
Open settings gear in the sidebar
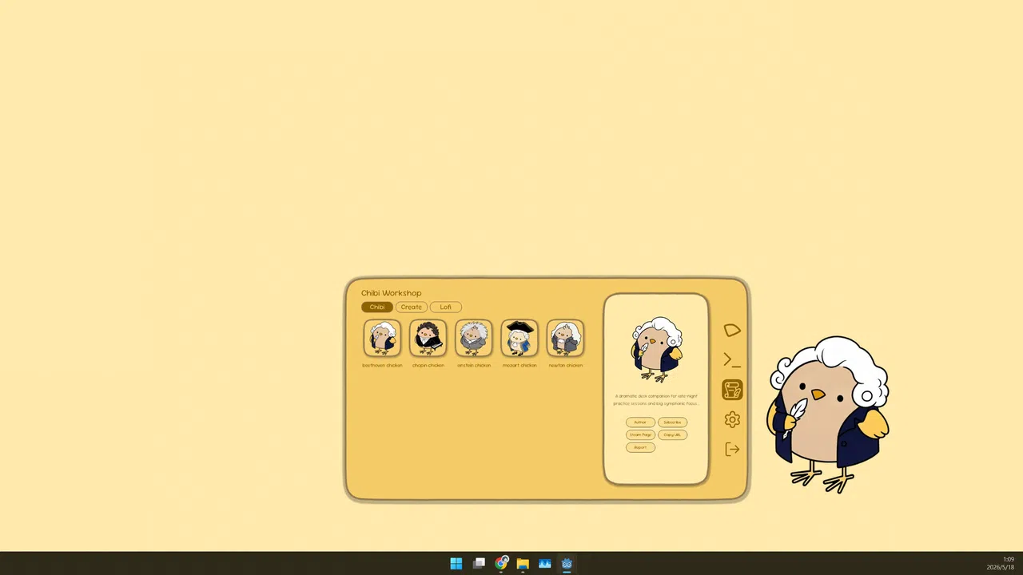[x=732, y=419]
